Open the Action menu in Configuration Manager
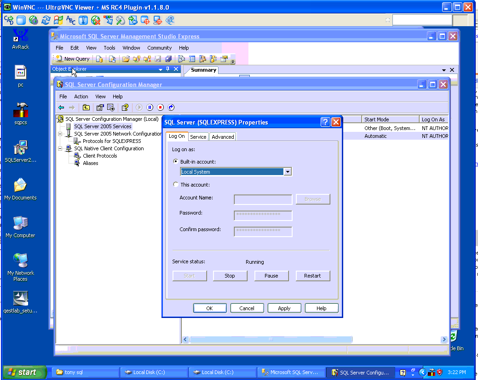The image size is (478, 380). click(x=81, y=96)
